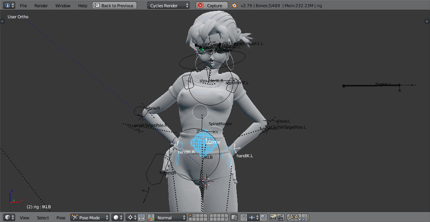Open the Normal transform orientation dropdown

pos(171,217)
